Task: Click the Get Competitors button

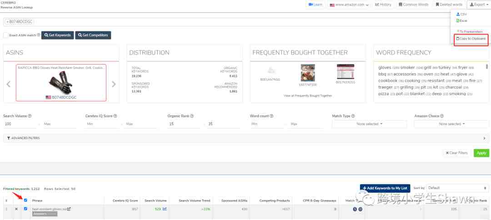Action: 93,35
